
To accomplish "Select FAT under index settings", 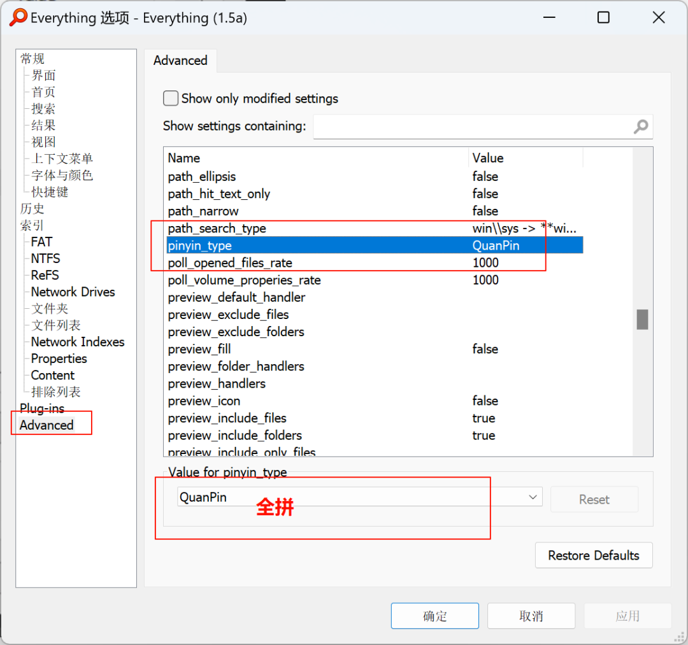I will (41, 242).
